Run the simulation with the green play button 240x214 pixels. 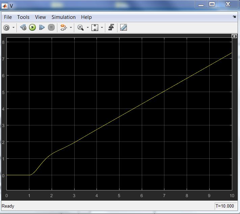coord(32,28)
